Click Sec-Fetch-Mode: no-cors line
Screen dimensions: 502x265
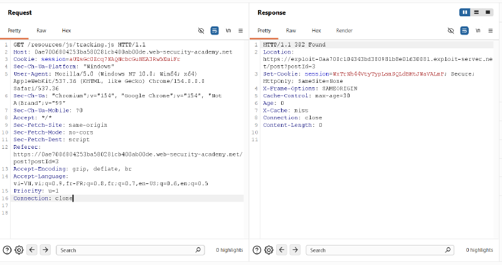tap(53, 132)
